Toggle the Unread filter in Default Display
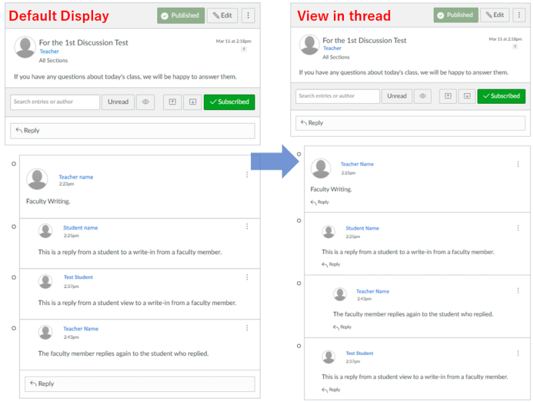The image size is (534, 402). coord(118,102)
